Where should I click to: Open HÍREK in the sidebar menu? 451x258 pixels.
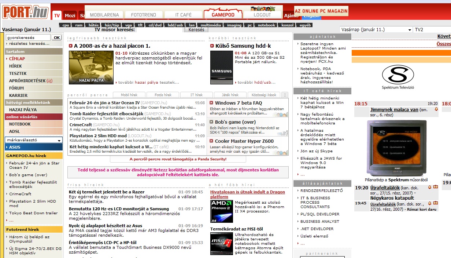[x=33, y=66]
